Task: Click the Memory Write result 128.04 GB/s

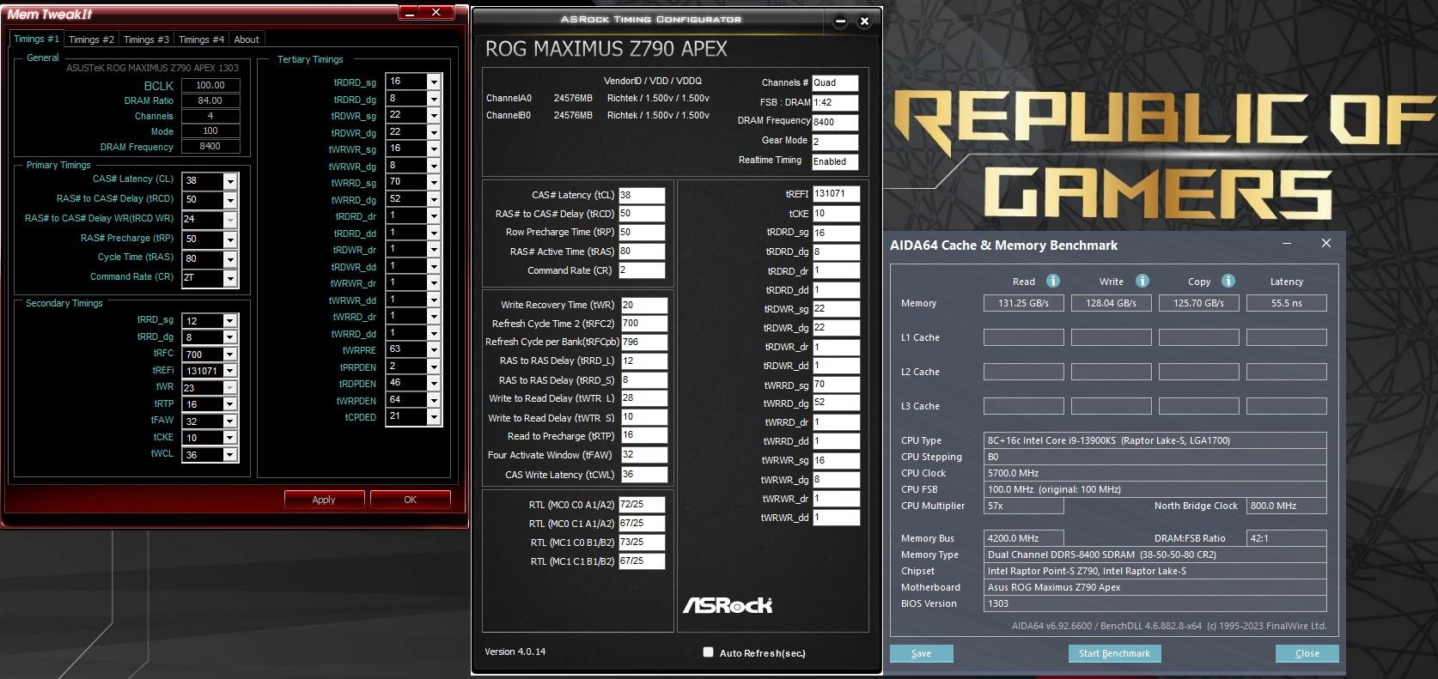Action: pos(1111,303)
